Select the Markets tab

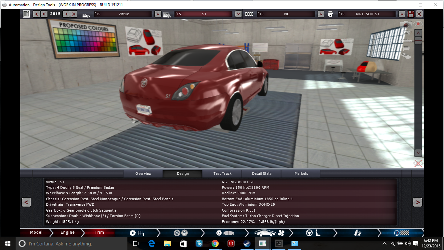tap(301, 174)
